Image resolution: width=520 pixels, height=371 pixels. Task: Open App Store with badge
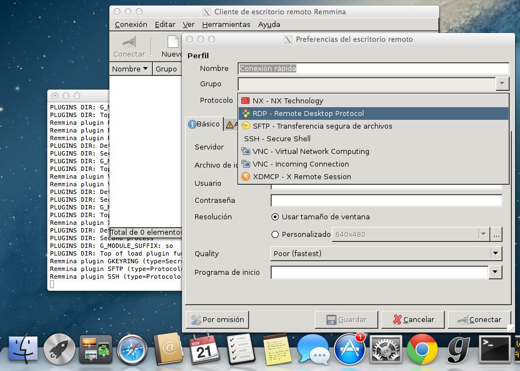(350, 349)
